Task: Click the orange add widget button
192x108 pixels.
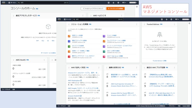Action: click(x=115, y=8)
